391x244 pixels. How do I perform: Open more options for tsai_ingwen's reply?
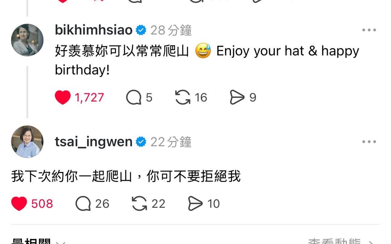[369, 142]
